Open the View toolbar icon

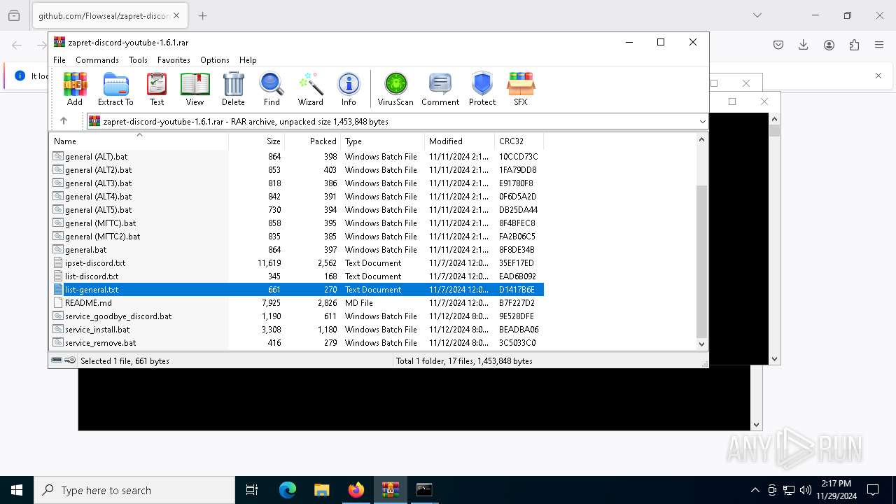(x=195, y=89)
